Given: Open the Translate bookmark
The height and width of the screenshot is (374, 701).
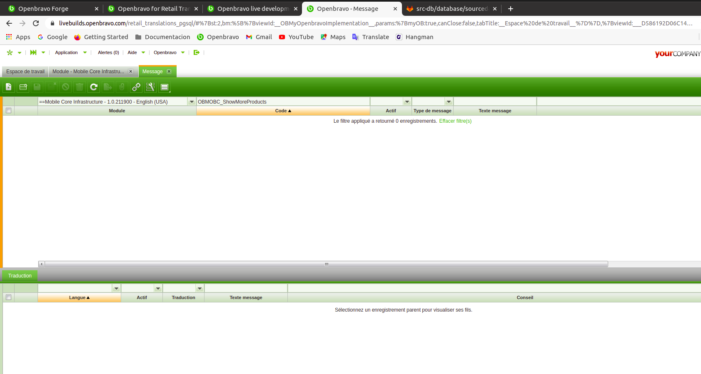Looking at the screenshot, I should tap(371, 37).
